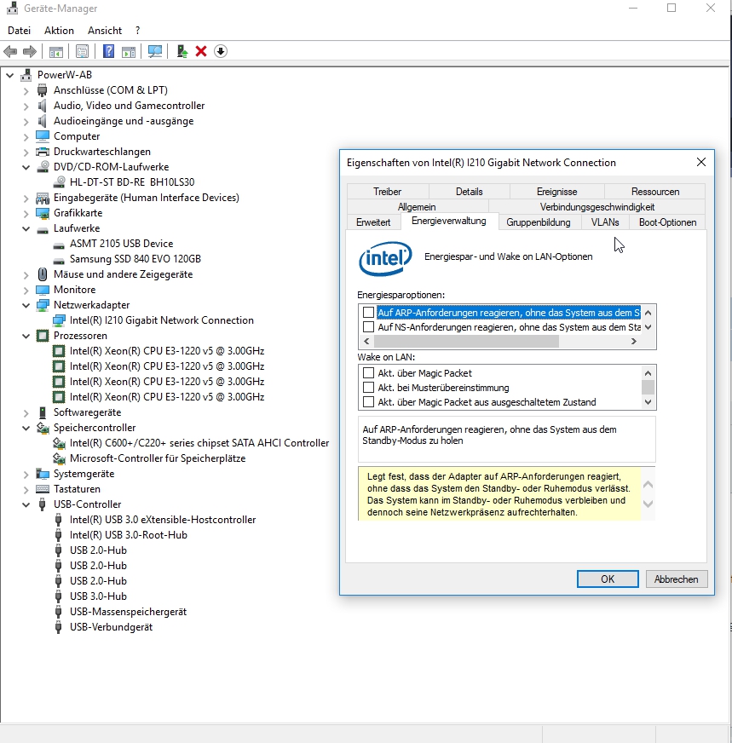The width and height of the screenshot is (732, 743).
Task: Expand the Systemgeräte tree node
Action: click(x=26, y=474)
